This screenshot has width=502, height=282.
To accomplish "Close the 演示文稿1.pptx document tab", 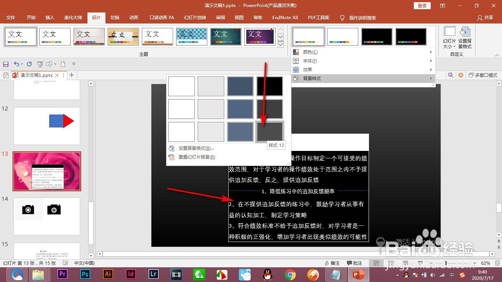I will (x=58, y=75).
